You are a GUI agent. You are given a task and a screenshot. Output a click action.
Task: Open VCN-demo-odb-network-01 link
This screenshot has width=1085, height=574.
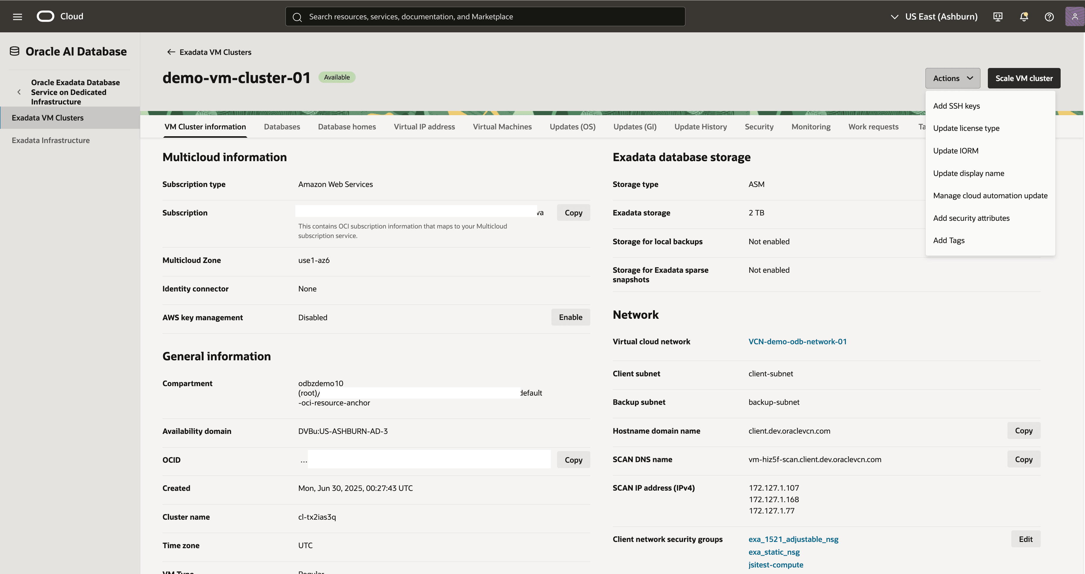tap(797, 341)
